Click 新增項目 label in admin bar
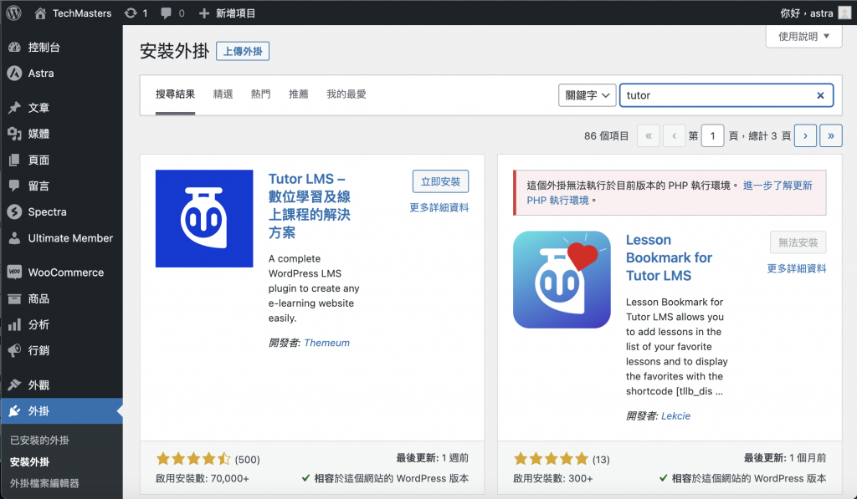Viewport: 857px width, 499px height. pyautogui.click(x=235, y=13)
